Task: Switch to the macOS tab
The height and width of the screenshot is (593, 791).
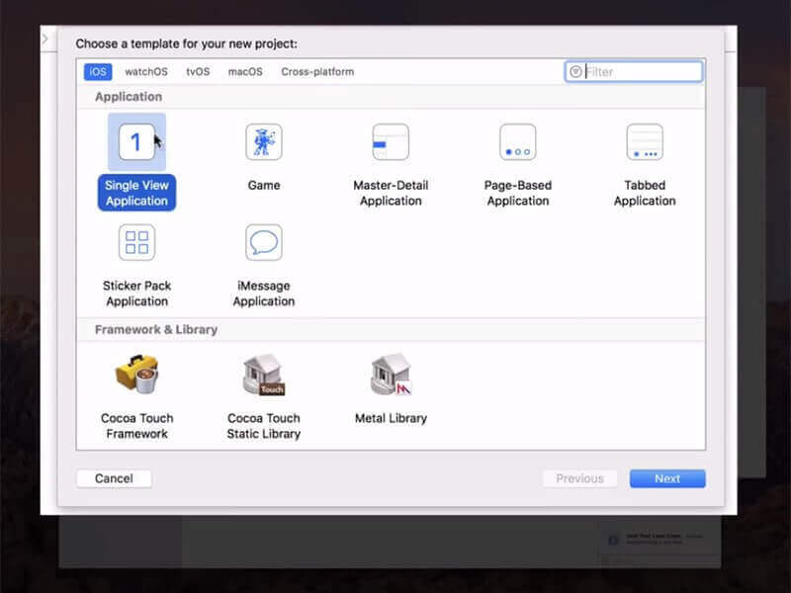Action: point(242,71)
